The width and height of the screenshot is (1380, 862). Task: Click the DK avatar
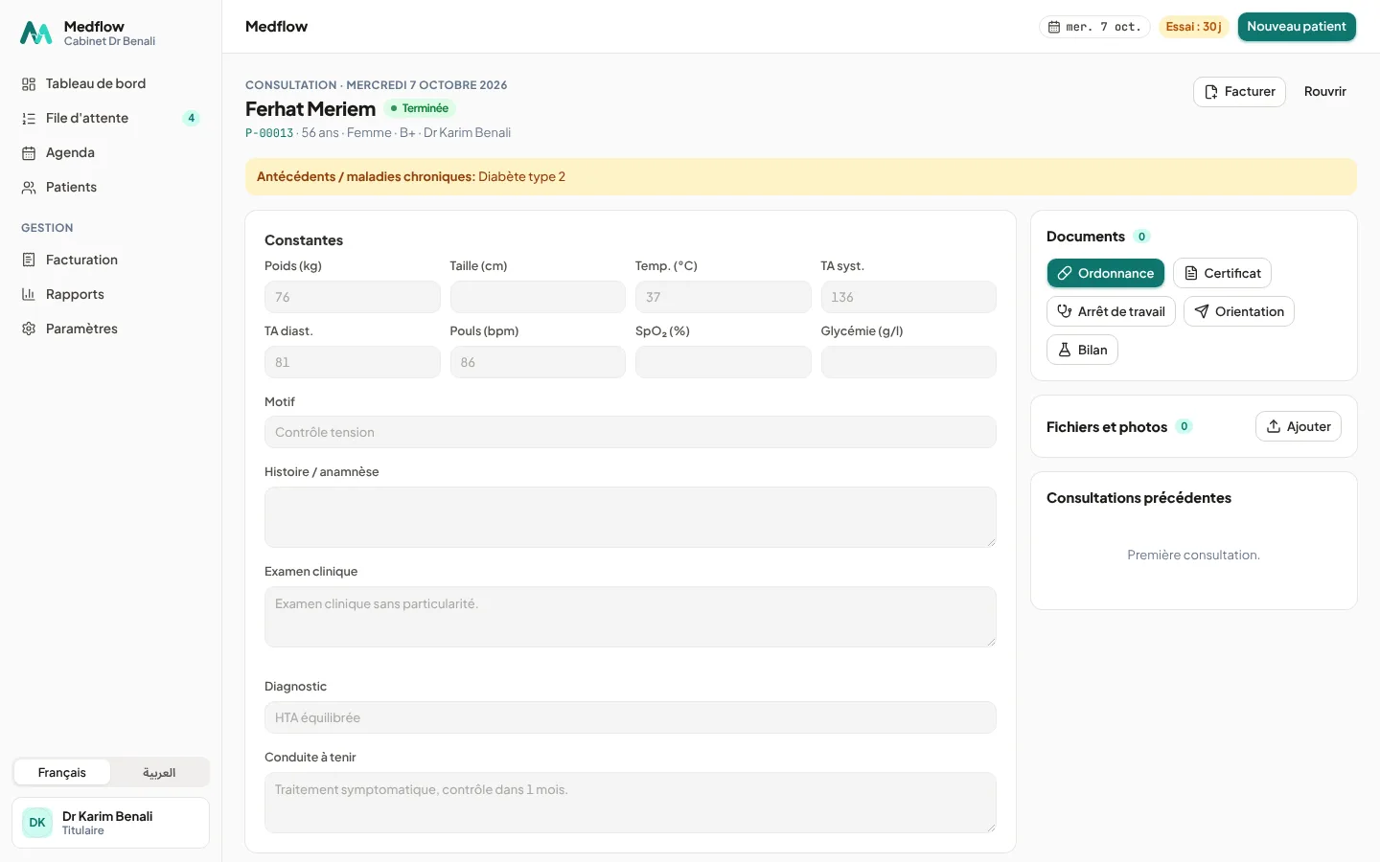[37, 823]
